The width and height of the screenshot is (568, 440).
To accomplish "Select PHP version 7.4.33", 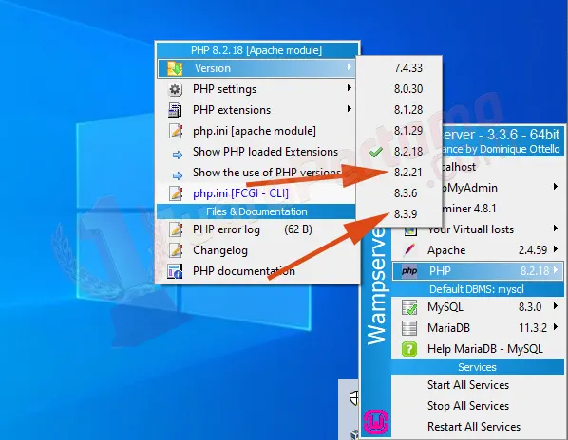I will pyautogui.click(x=408, y=68).
